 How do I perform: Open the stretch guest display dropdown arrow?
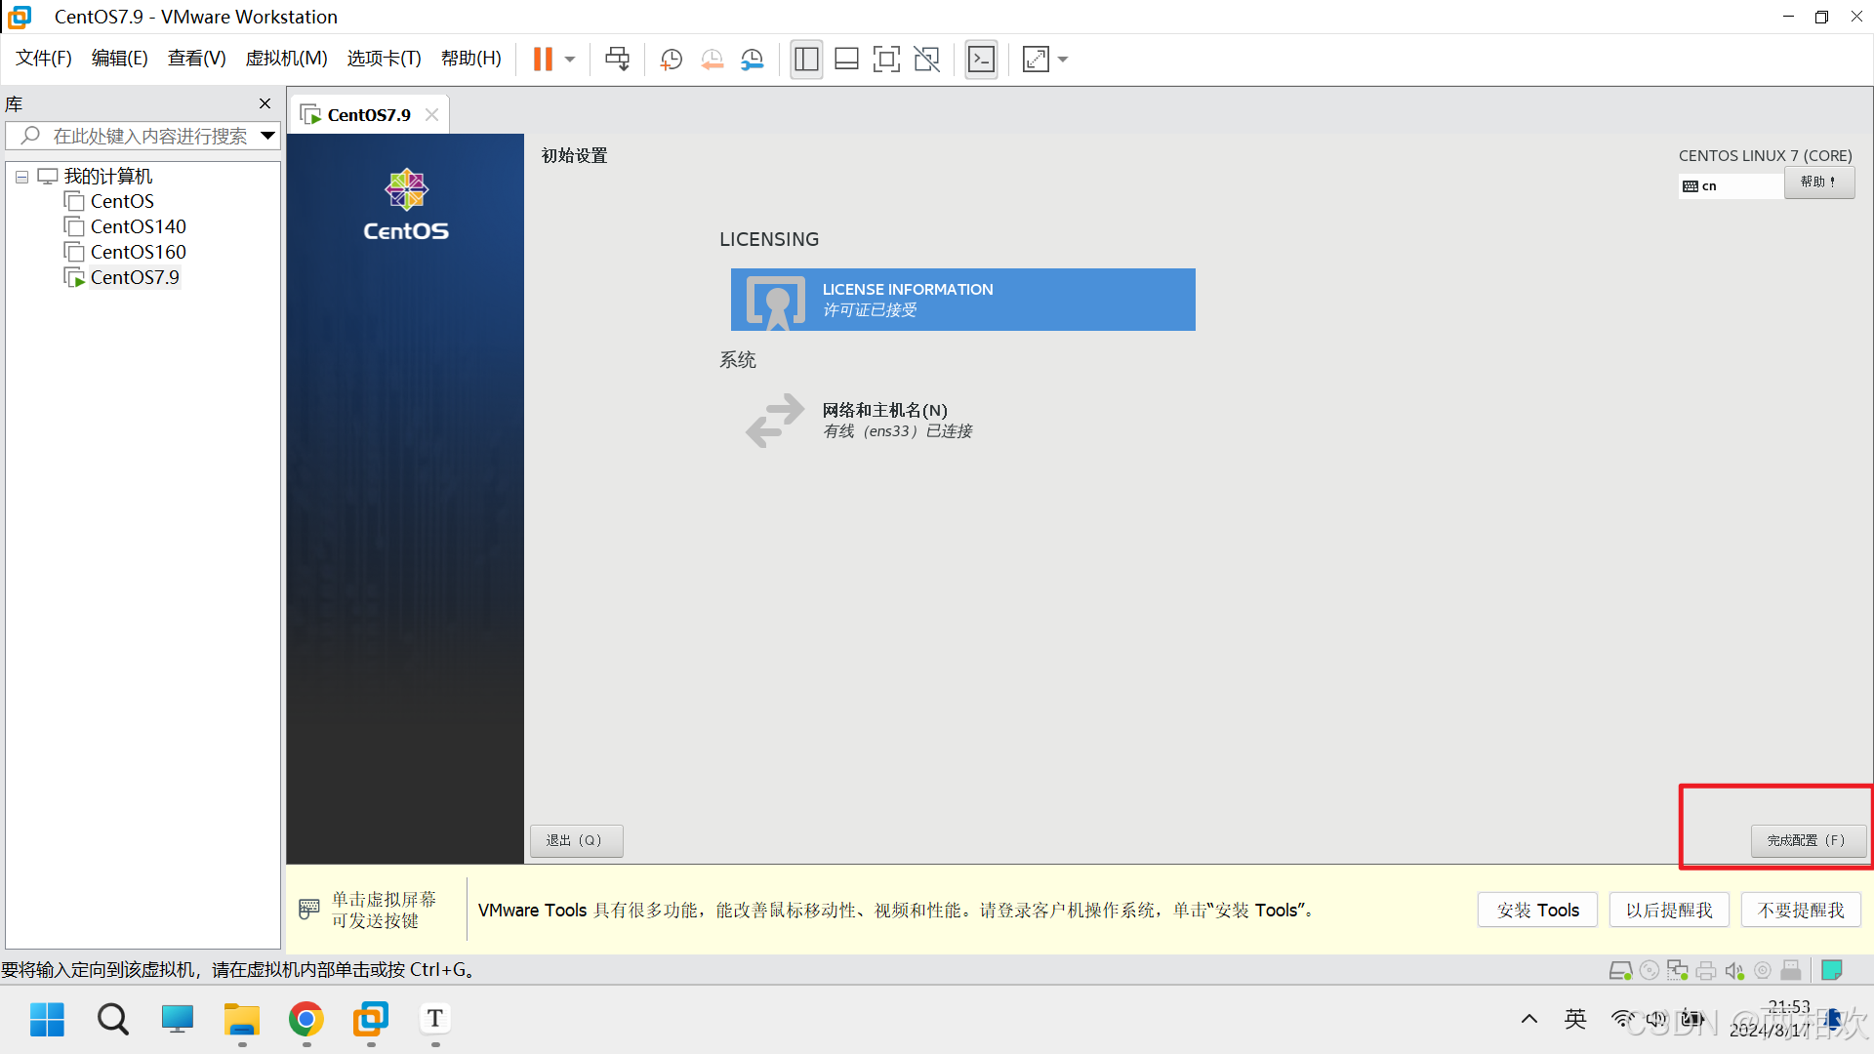point(1063,60)
